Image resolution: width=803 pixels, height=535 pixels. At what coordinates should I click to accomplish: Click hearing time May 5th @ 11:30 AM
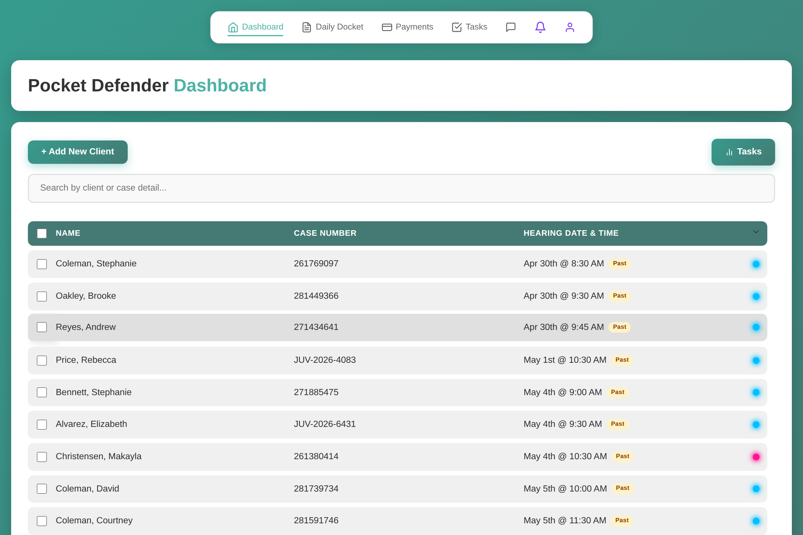coord(565,521)
